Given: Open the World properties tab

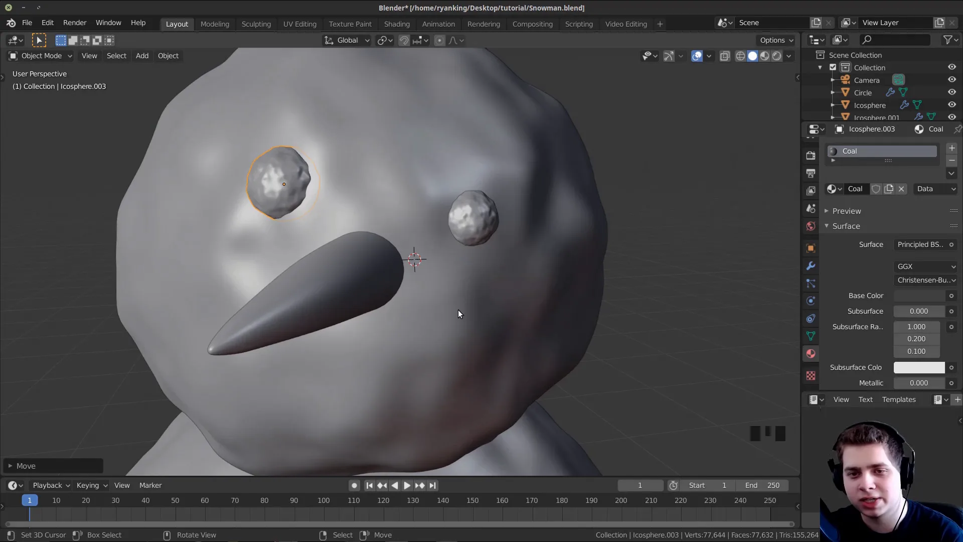Looking at the screenshot, I should pos(811,226).
